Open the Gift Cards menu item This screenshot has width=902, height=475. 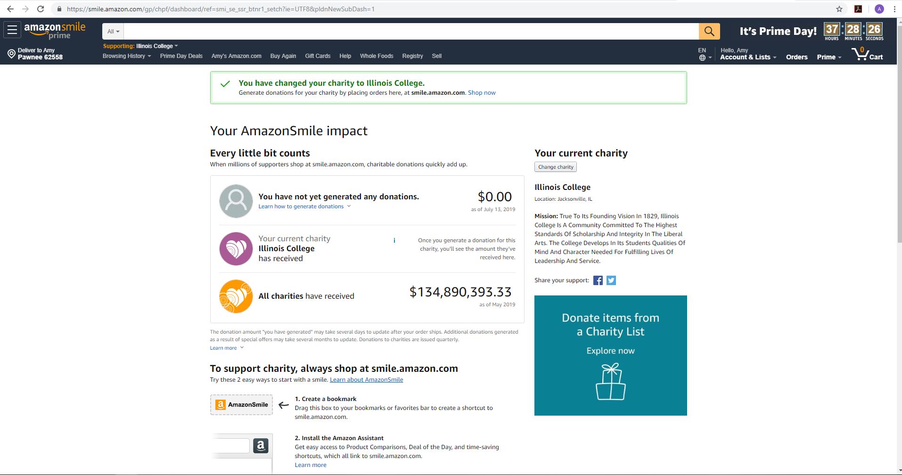tap(317, 56)
